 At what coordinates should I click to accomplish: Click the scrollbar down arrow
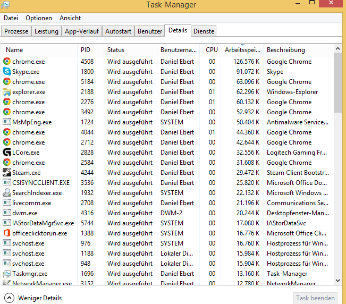click(x=337, y=281)
